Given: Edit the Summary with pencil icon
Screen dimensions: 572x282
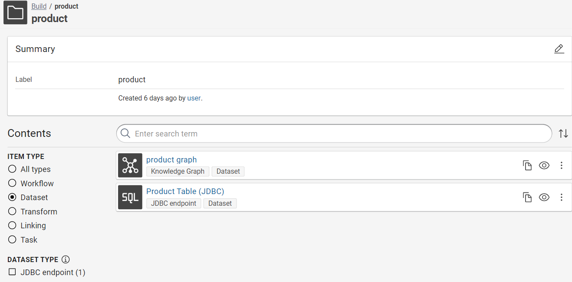Looking at the screenshot, I should click(559, 49).
